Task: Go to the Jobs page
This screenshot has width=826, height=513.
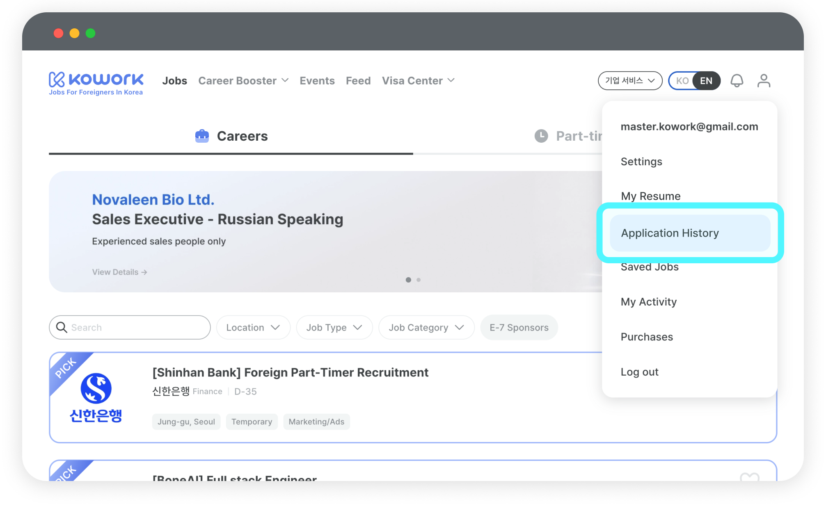Action: pyautogui.click(x=174, y=81)
